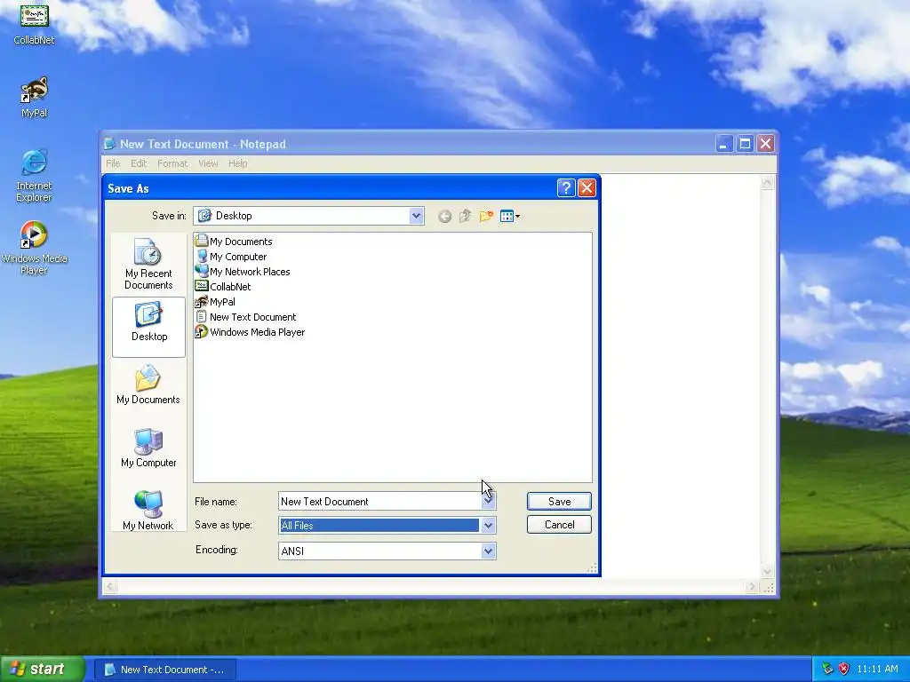Click the taskbar clock
Screen dimensions: 910x682
[x=877, y=670]
